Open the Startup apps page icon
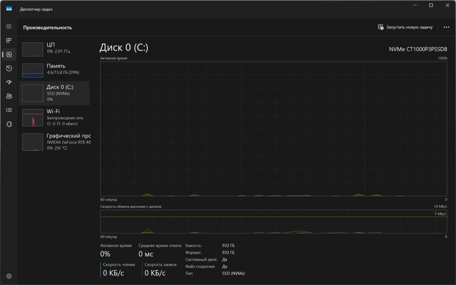The height and width of the screenshot is (285, 456). tap(9, 82)
